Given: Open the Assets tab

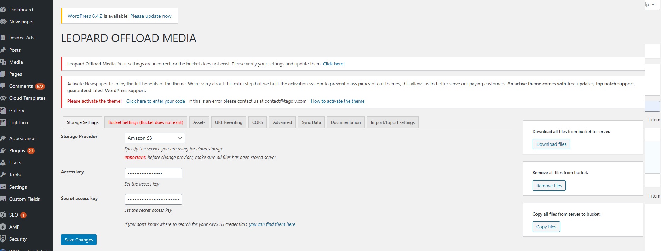Looking at the screenshot, I should pyautogui.click(x=199, y=122).
